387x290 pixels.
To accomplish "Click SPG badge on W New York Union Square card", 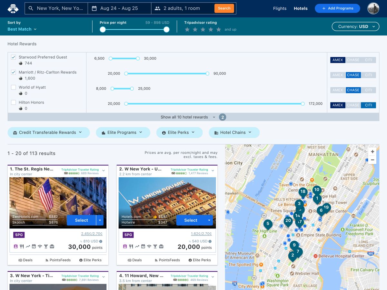I will click(128, 235).
